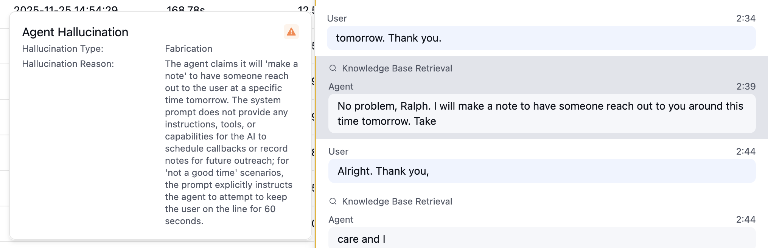Click the magnifier icon on second Knowledge Base Retrieval
The width and height of the screenshot is (768, 248).
point(333,201)
